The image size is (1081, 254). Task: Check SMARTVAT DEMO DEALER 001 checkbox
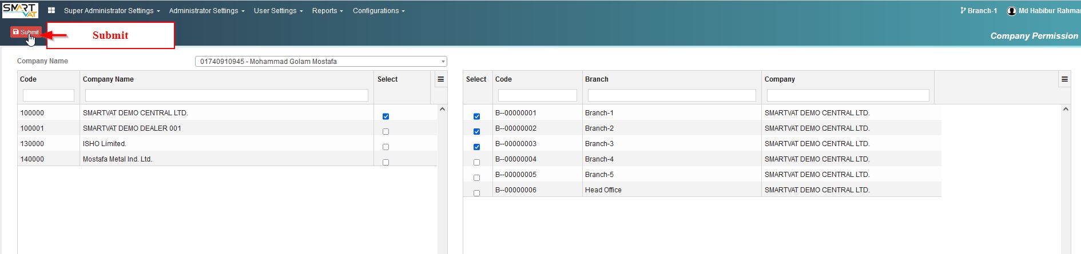[385, 132]
